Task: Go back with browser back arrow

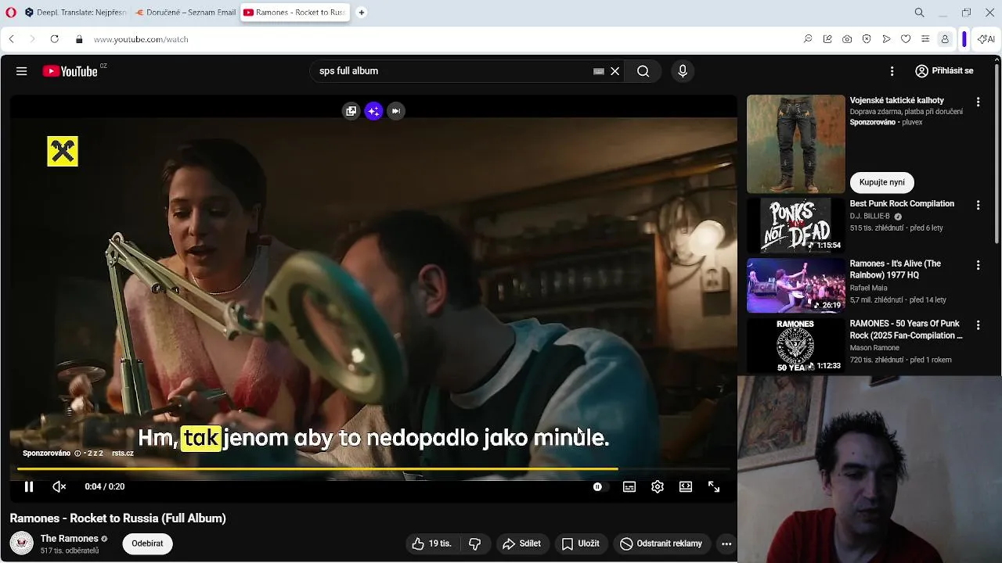Action: (x=11, y=39)
